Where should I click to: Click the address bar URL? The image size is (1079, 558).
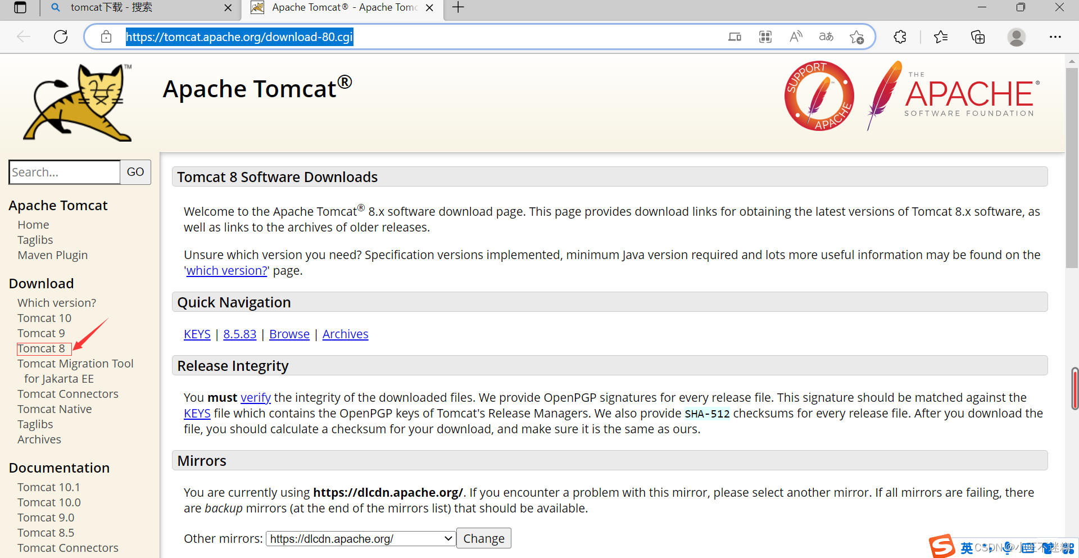[239, 37]
